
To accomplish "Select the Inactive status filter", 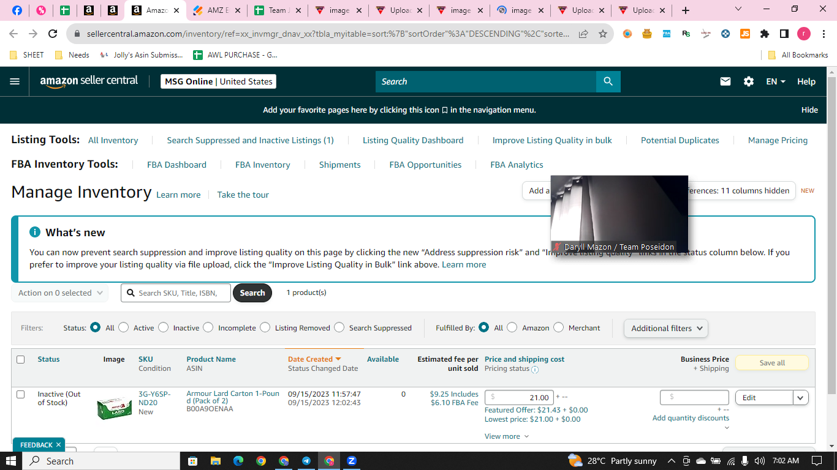I will coord(163,327).
